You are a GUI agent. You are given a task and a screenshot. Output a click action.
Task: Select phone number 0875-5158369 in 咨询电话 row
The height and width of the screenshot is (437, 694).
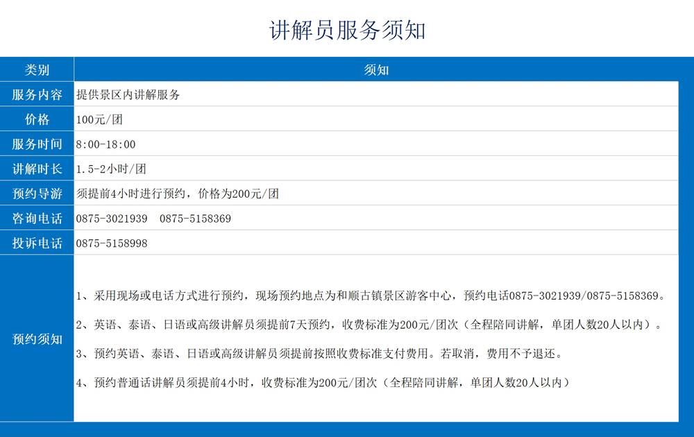click(x=195, y=218)
